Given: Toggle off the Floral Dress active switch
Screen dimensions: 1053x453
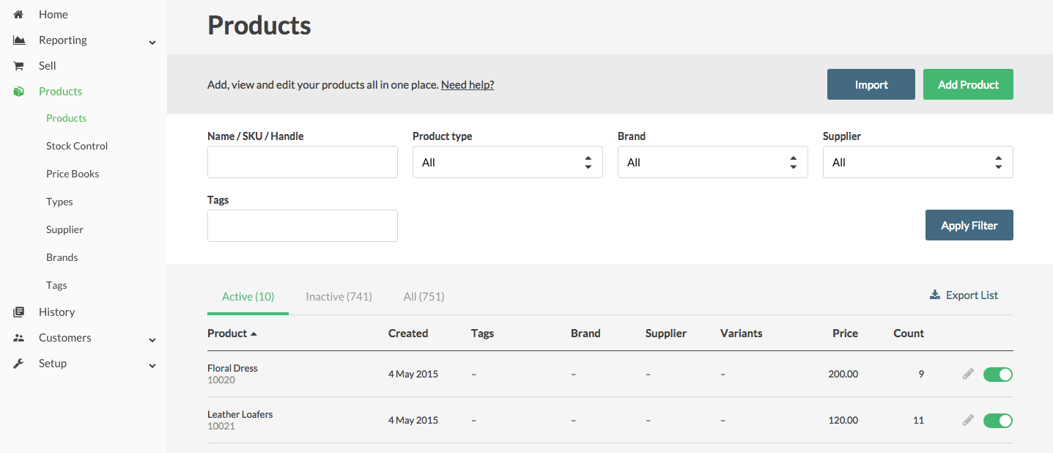Looking at the screenshot, I should tap(998, 375).
